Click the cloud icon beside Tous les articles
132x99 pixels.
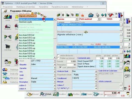[36, 13]
